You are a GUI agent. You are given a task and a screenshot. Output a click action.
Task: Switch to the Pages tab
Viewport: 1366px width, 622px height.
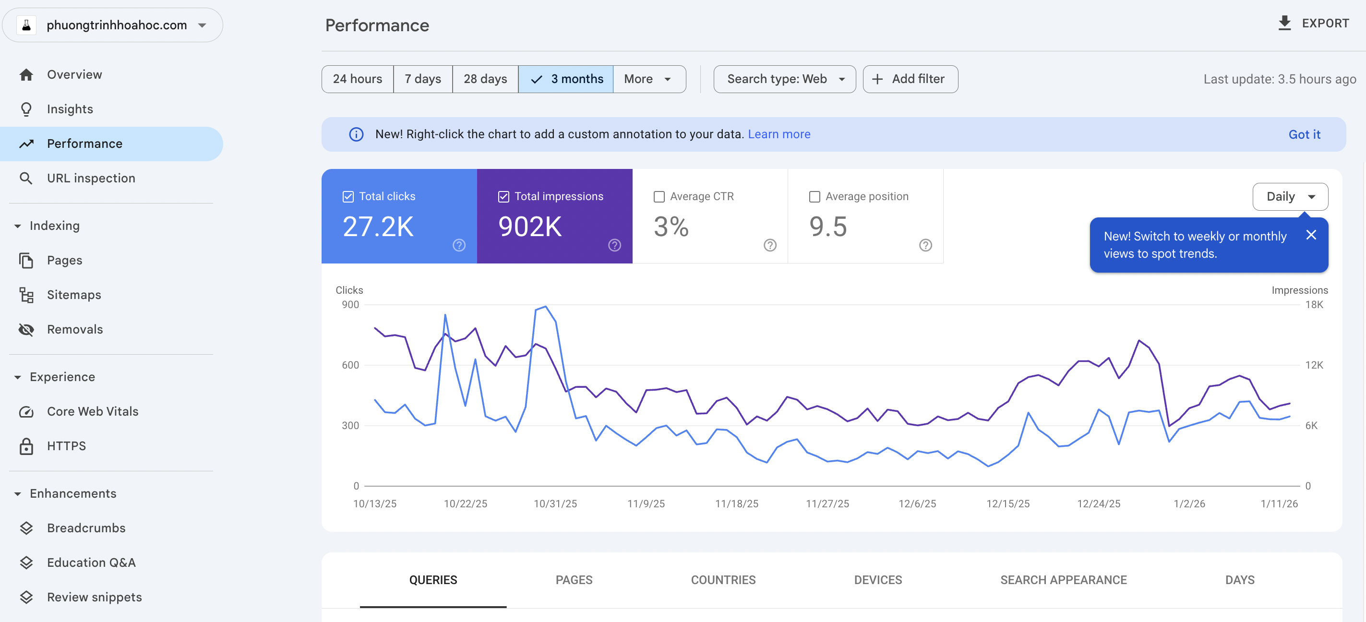point(573,580)
